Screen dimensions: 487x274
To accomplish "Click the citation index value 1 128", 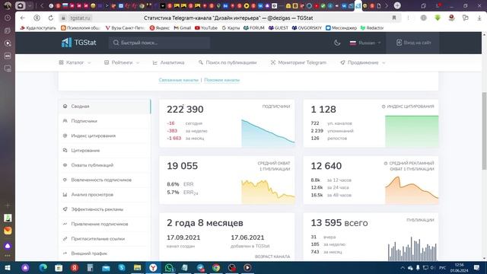I will pos(323,110).
